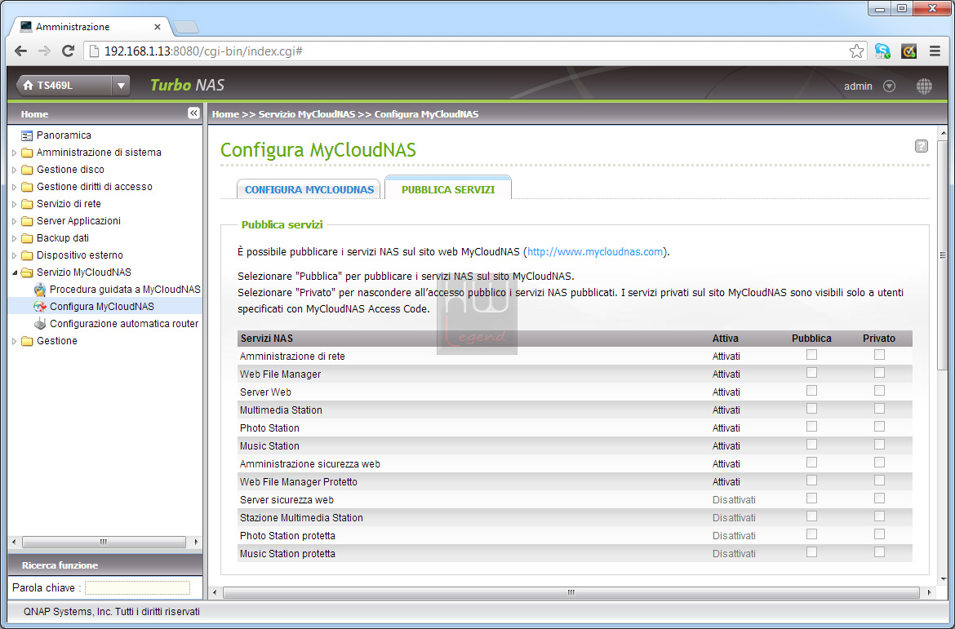Click the Server sicurezza web row

(575, 499)
